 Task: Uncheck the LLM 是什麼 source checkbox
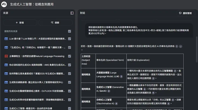[70, 39]
